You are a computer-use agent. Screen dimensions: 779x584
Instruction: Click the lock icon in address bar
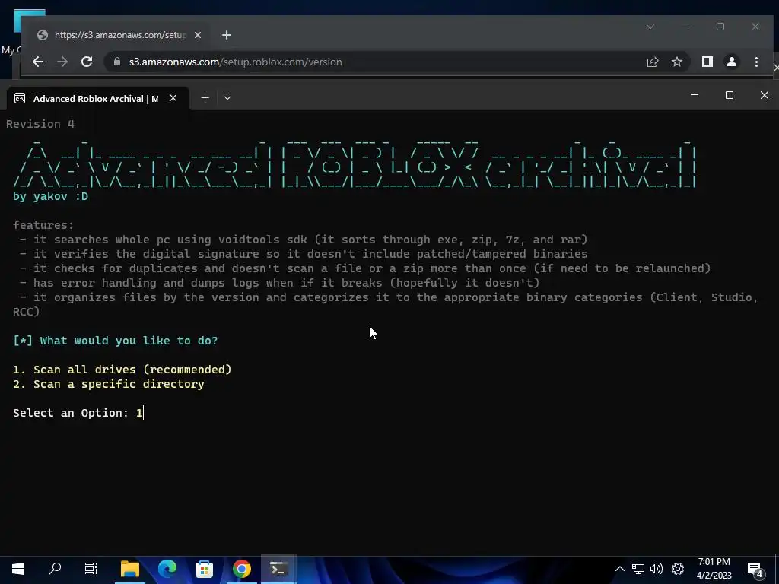pos(117,62)
